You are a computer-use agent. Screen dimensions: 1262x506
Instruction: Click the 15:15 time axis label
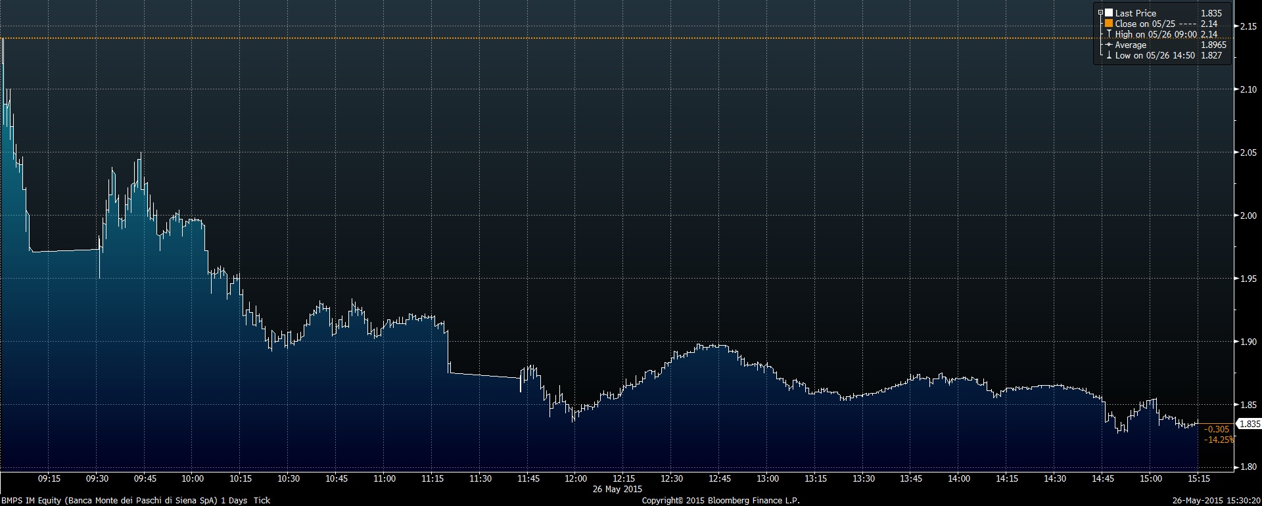pos(1199,479)
